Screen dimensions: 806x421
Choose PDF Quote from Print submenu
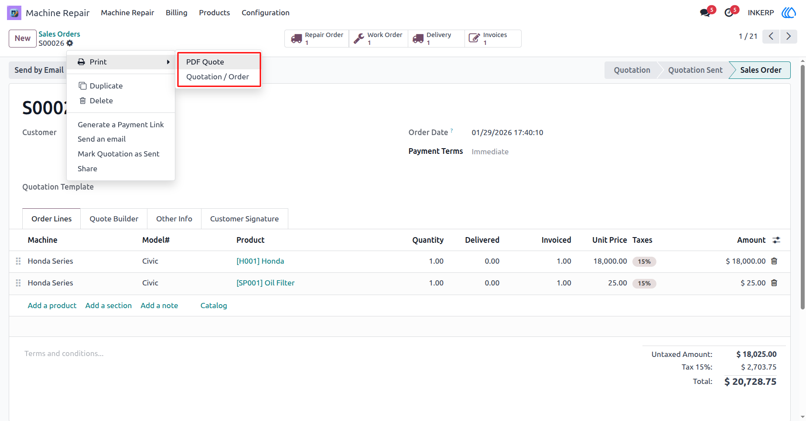click(x=219, y=62)
